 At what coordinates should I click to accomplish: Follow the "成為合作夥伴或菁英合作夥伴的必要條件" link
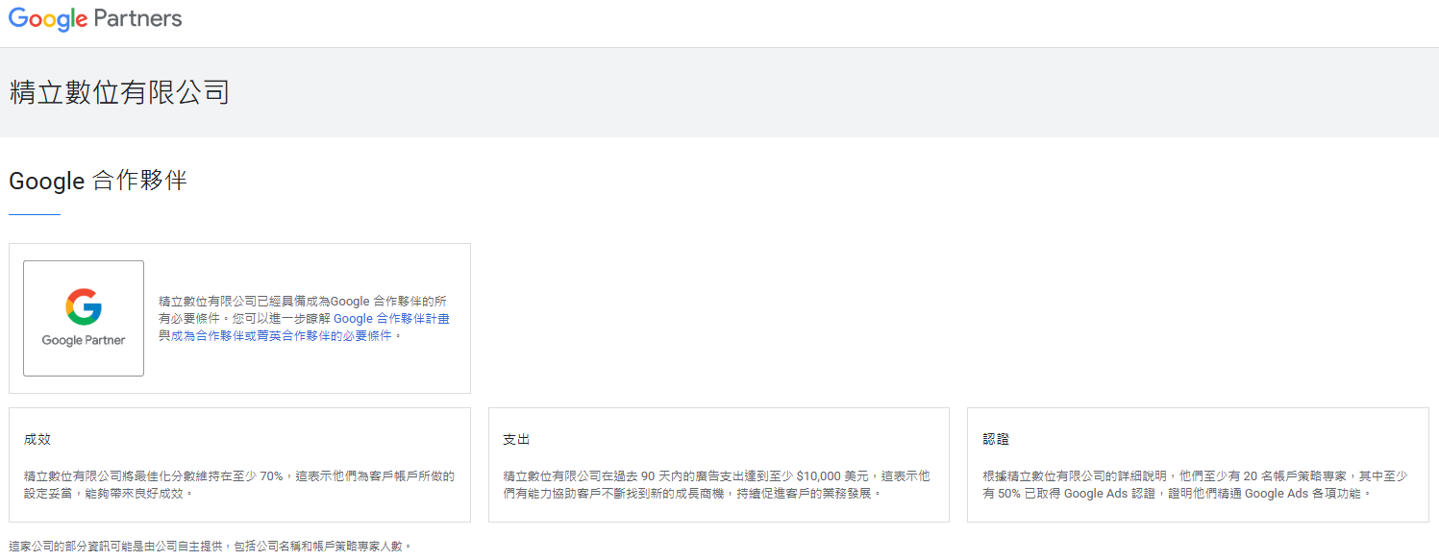pyautogui.click(x=282, y=336)
